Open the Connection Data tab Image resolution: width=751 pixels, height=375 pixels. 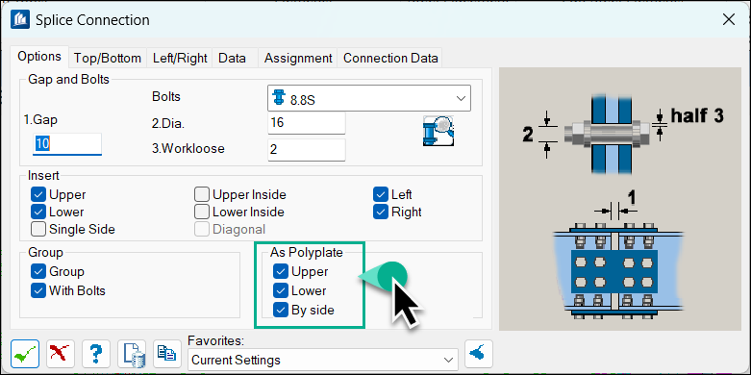pyautogui.click(x=390, y=59)
